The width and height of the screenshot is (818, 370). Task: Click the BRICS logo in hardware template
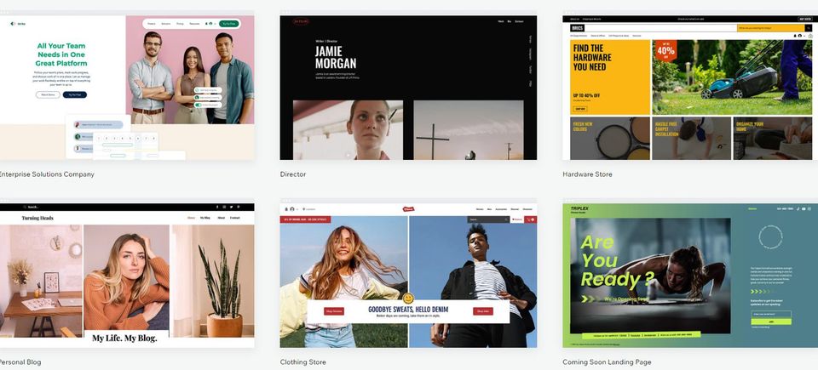pyautogui.click(x=579, y=28)
